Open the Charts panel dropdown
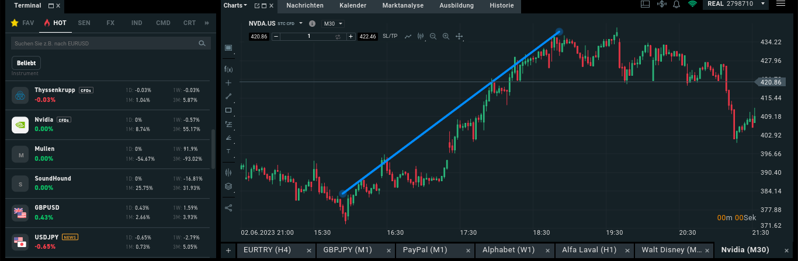This screenshot has height=261, width=798. tap(235, 5)
